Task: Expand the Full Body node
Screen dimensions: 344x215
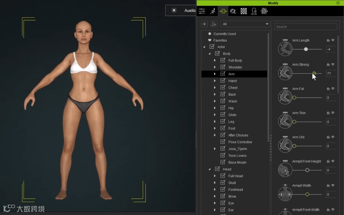Action: click(215, 60)
